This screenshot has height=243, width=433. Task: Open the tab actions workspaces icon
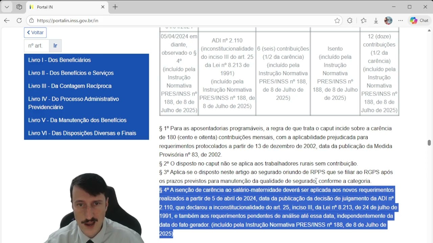(19, 7)
